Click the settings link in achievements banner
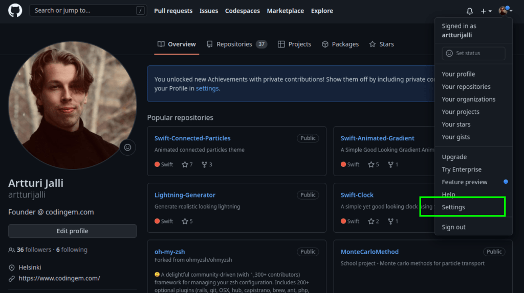The width and height of the screenshot is (524, 293). tap(207, 88)
